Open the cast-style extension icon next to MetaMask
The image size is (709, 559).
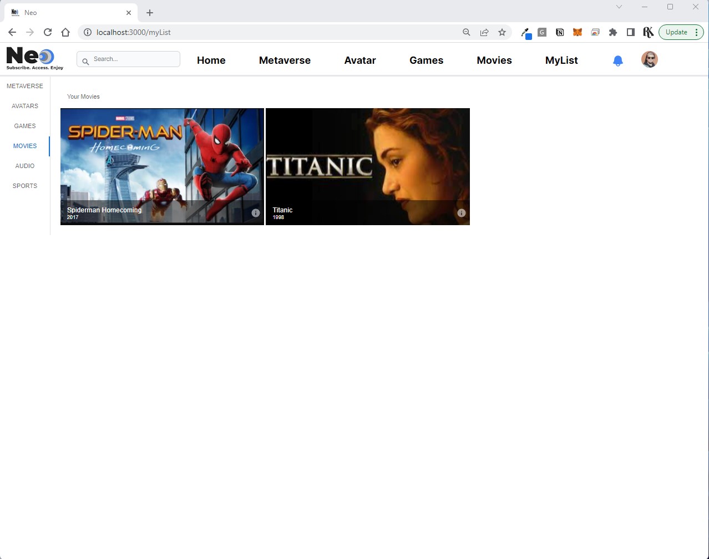click(x=595, y=32)
